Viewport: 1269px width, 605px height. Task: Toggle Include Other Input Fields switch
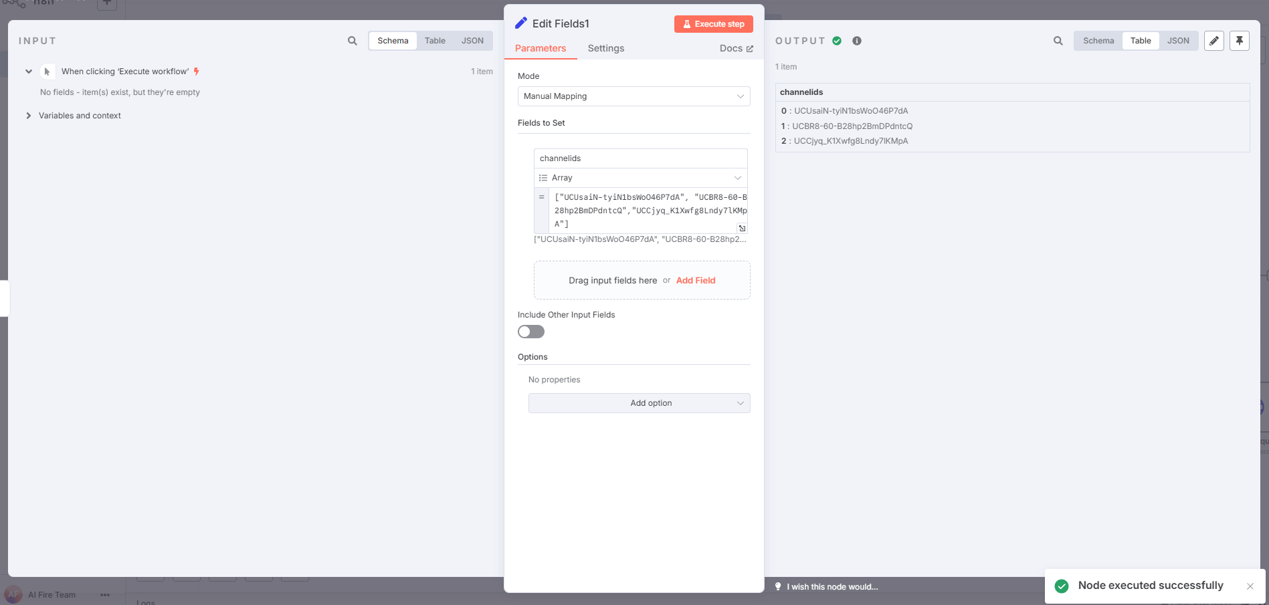click(531, 332)
